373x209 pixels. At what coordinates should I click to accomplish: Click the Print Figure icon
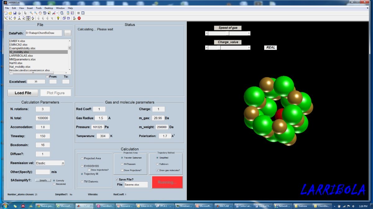coord(19,13)
